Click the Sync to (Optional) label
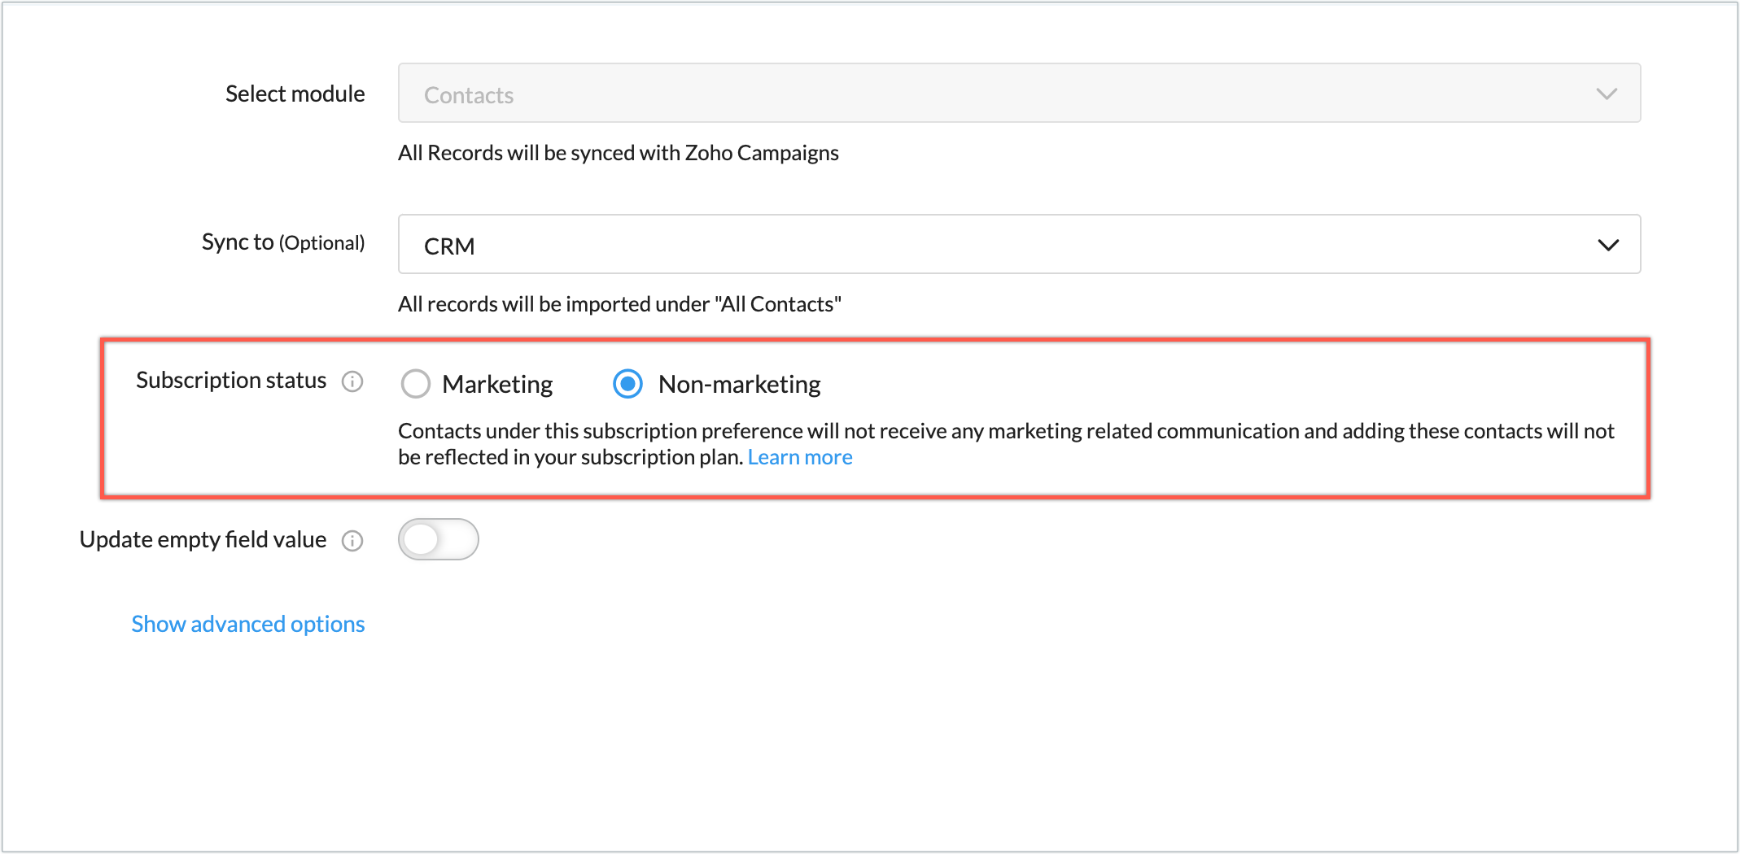The width and height of the screenshot is (1740, 854). pos(283,242)
